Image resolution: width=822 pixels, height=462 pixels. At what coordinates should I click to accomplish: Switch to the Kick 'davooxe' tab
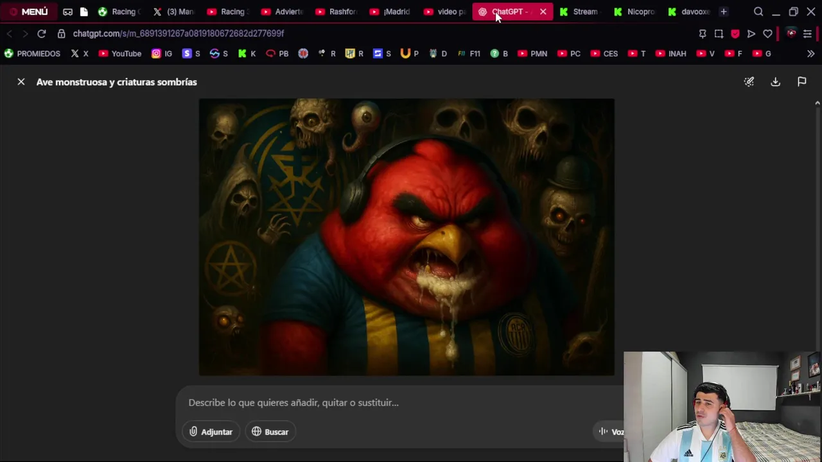[688, 12]
